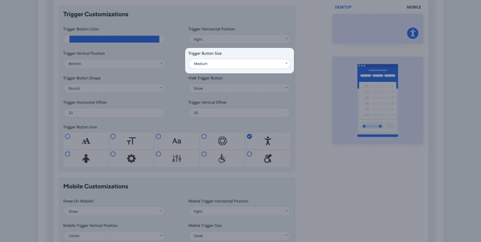Open Mobile Trigger Vertical Position dropdown
Viewport: 481px width, 242px height.
[x=114, y=236]
